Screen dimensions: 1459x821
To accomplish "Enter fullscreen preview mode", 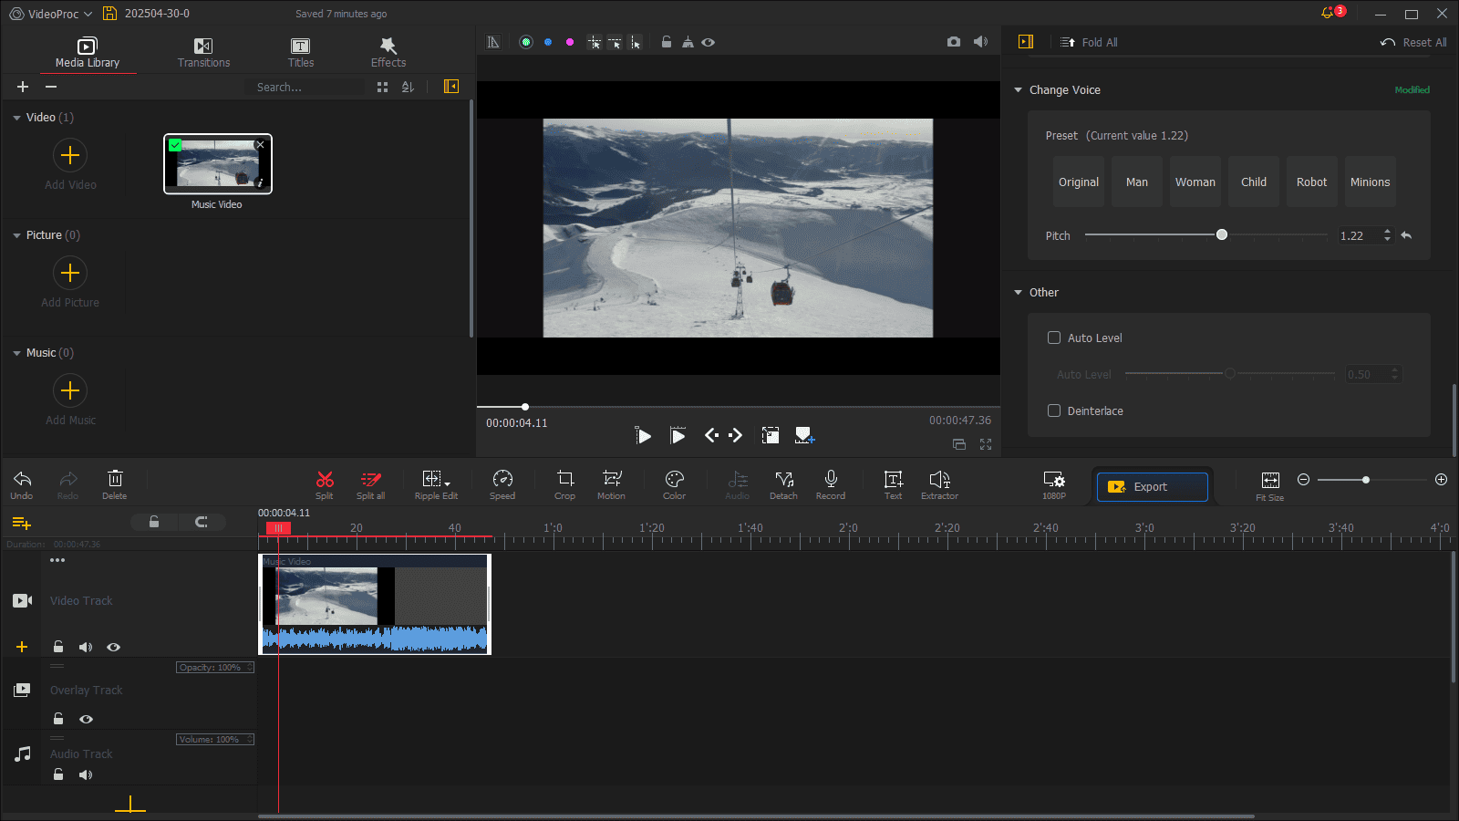I will coord(986,444).
